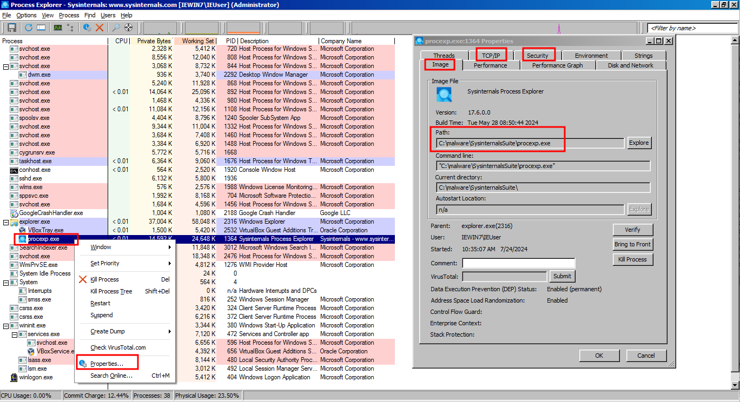The height and width of the screenshot is (402, 740).
Task: Click the explorer.exe folder icon
Action: point(14,222)
